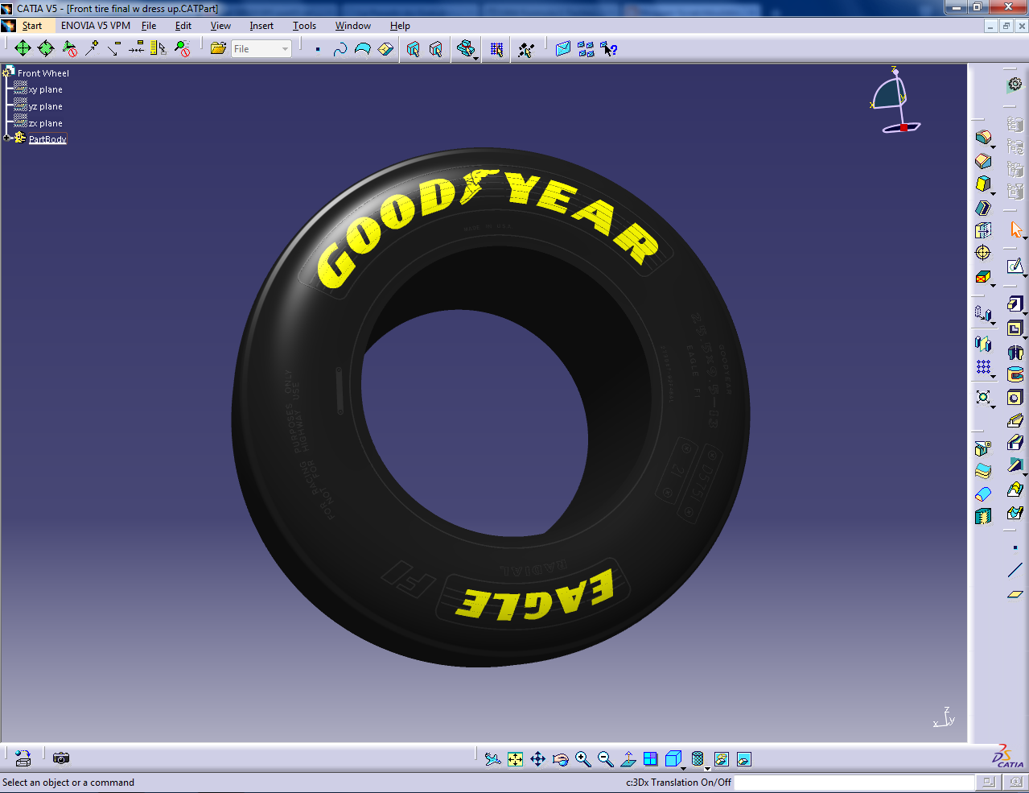Click the command input field in the status bar
Viewport: 1029px width, 793px height.
[x=854, y=783]
